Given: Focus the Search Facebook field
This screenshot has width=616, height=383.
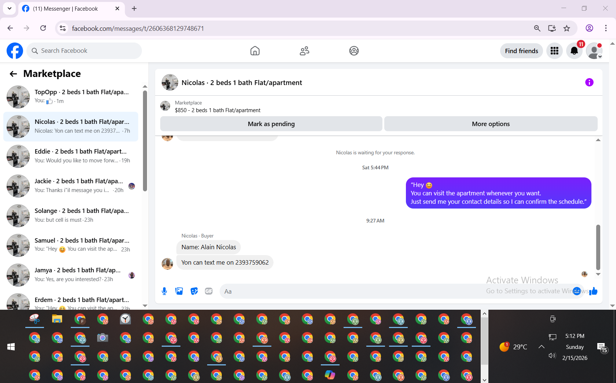Looking at the screenshot, I should (x=84, y=51).
